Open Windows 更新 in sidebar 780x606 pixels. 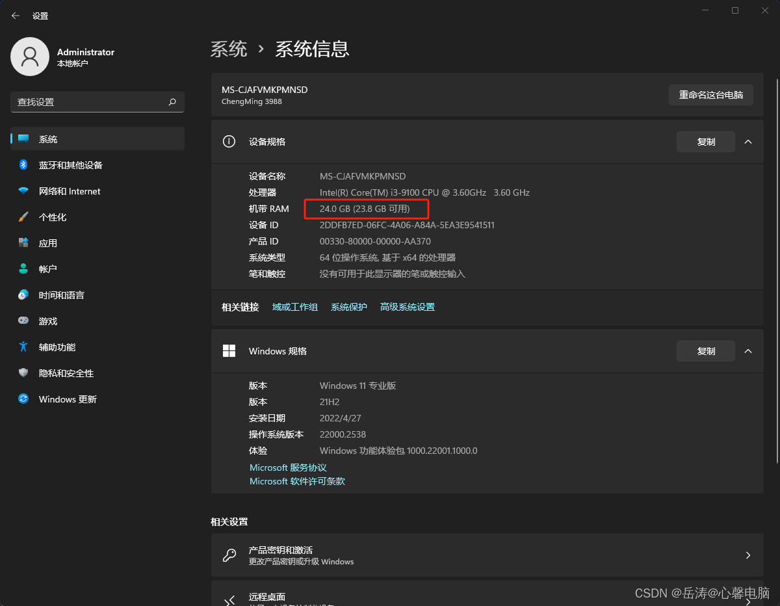(x=97, y=399)
